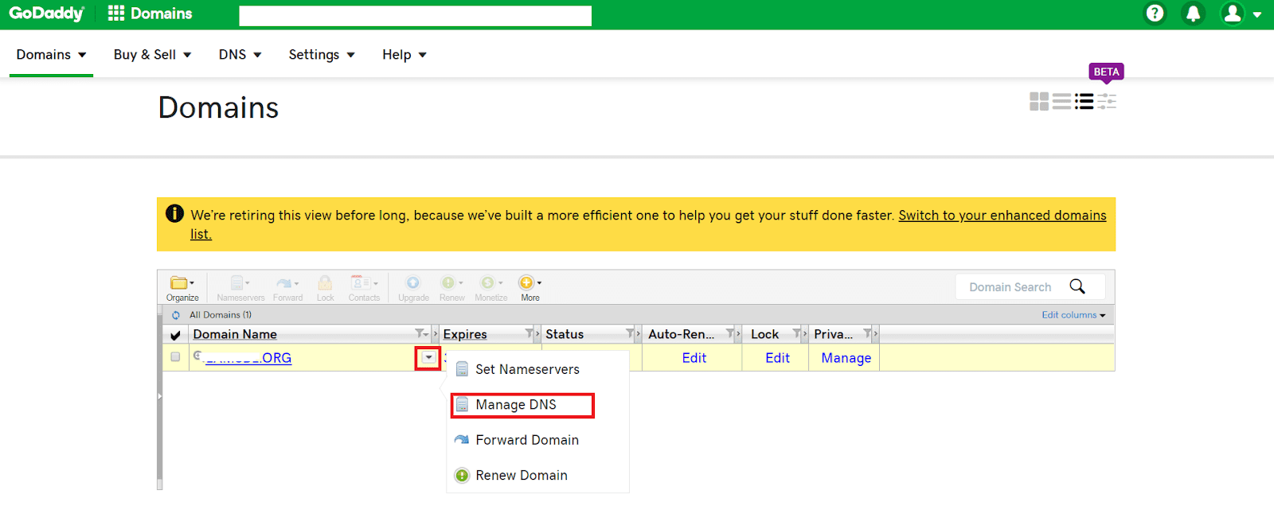The width and height of the screenshot is (1274, 510).
Task: Click the Lock toolbar tool
Action: pyautogui.click(x=325, y=288)
